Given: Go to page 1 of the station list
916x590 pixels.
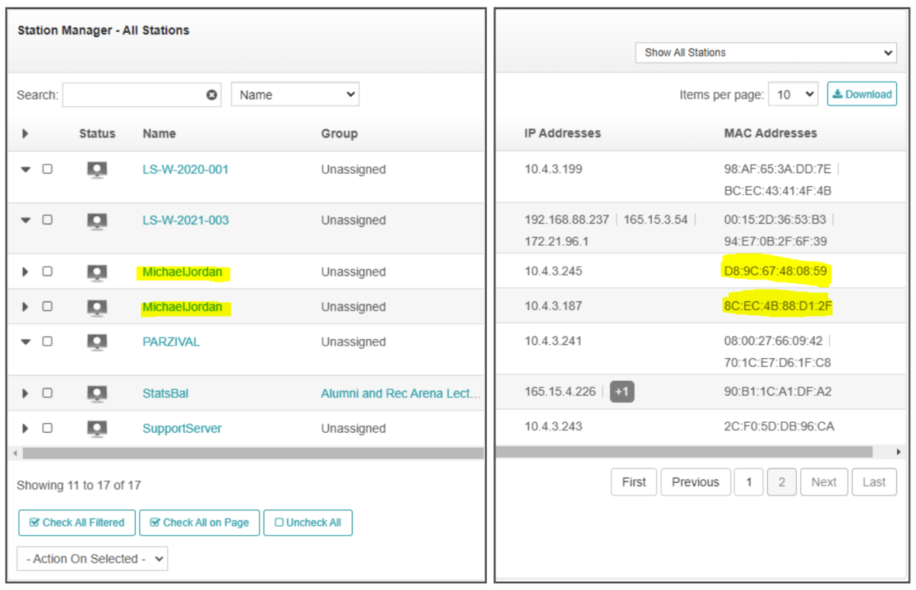Looking at the screenshot, I should (748, 482).
